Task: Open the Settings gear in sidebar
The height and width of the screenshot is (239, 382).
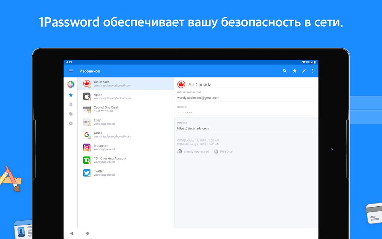Action: 71,123
